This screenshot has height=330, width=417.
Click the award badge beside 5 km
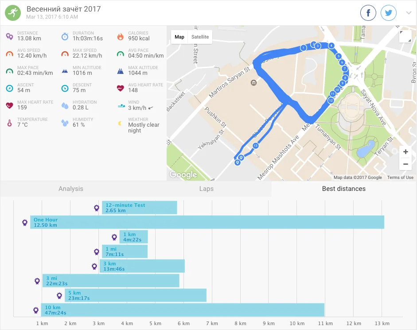[59, 295]
